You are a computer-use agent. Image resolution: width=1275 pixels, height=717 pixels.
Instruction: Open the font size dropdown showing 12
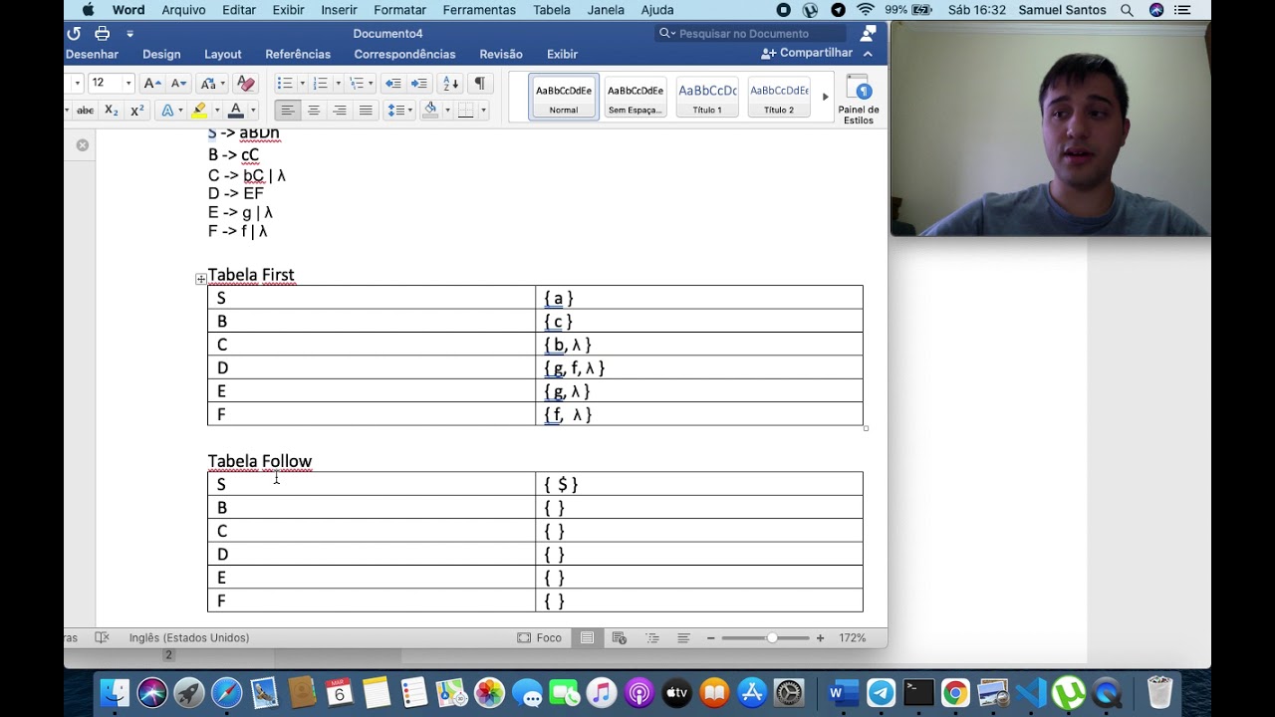tap(128, 84)
